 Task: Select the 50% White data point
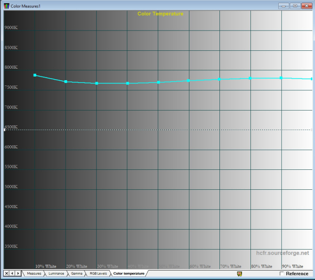coord(159,82)
